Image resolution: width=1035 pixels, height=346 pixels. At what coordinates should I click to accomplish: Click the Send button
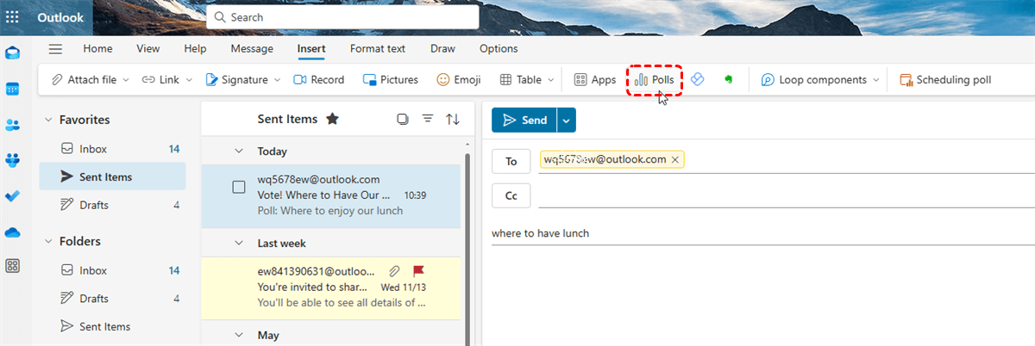click(524, 120)
